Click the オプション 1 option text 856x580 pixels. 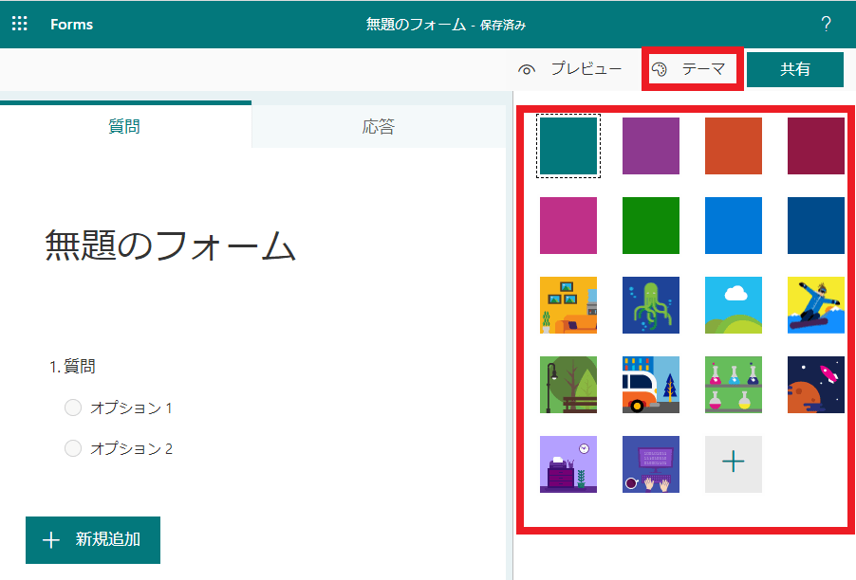131,408
